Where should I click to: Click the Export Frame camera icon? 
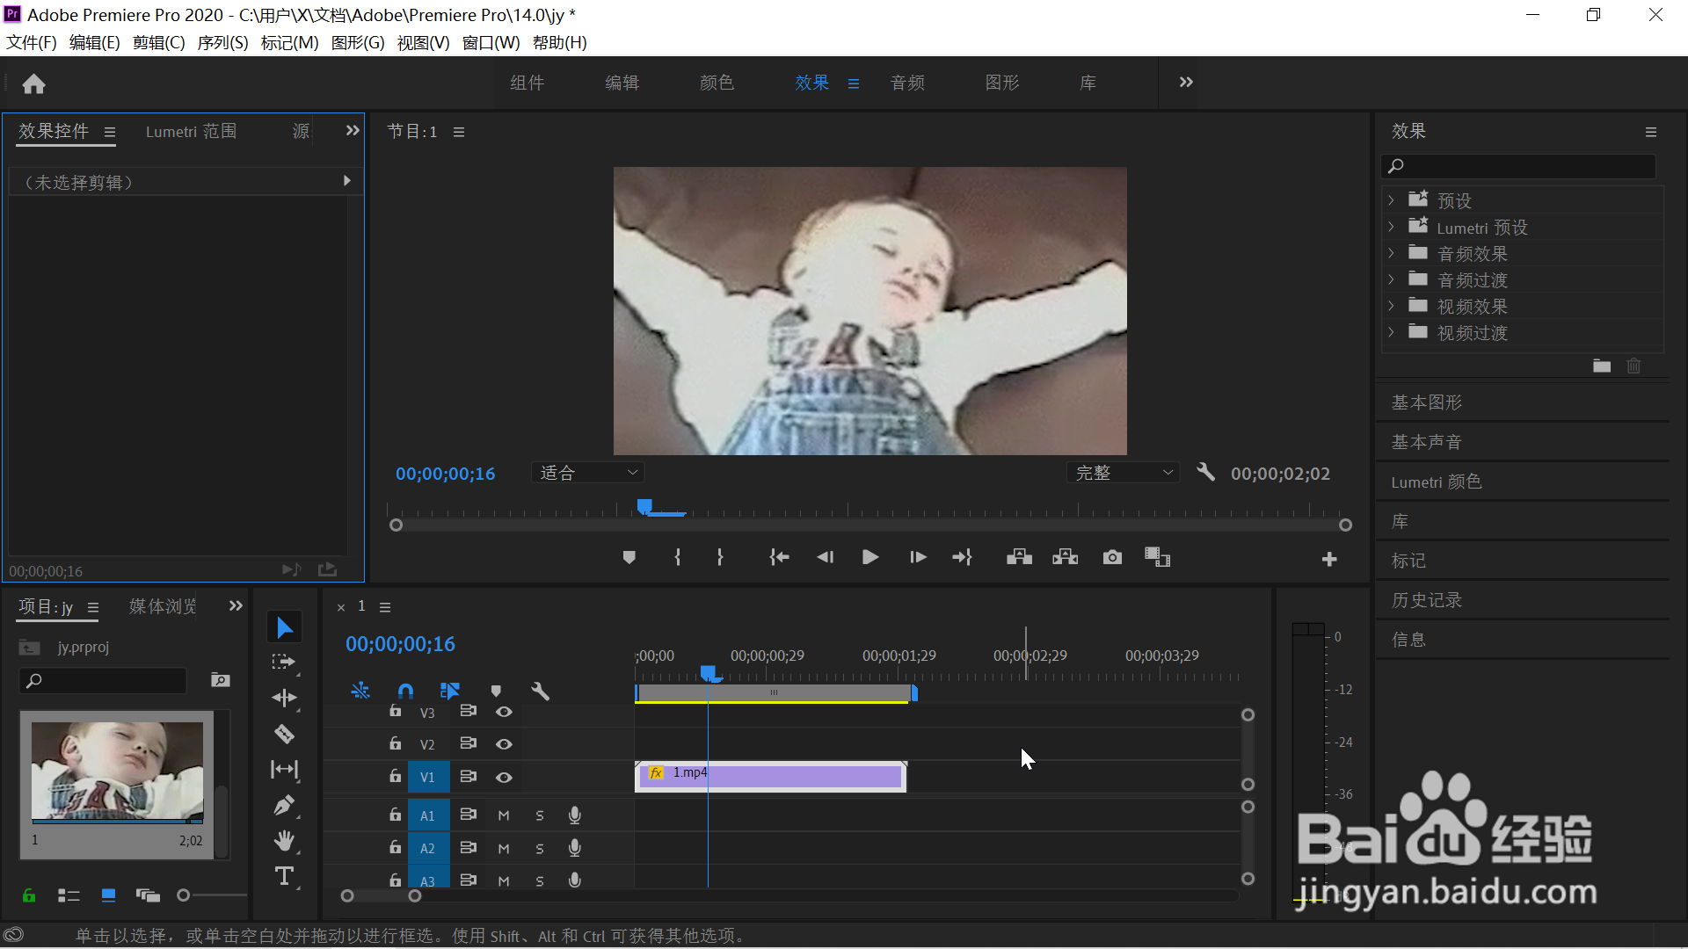tap(1112, 558)
